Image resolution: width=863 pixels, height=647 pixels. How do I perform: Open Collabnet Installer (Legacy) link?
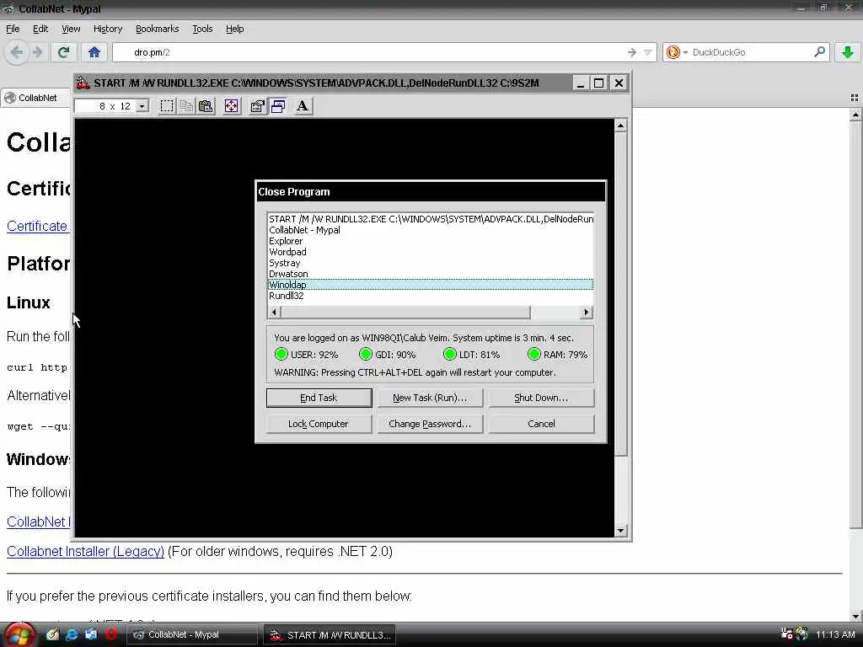(x=85, y=551)
